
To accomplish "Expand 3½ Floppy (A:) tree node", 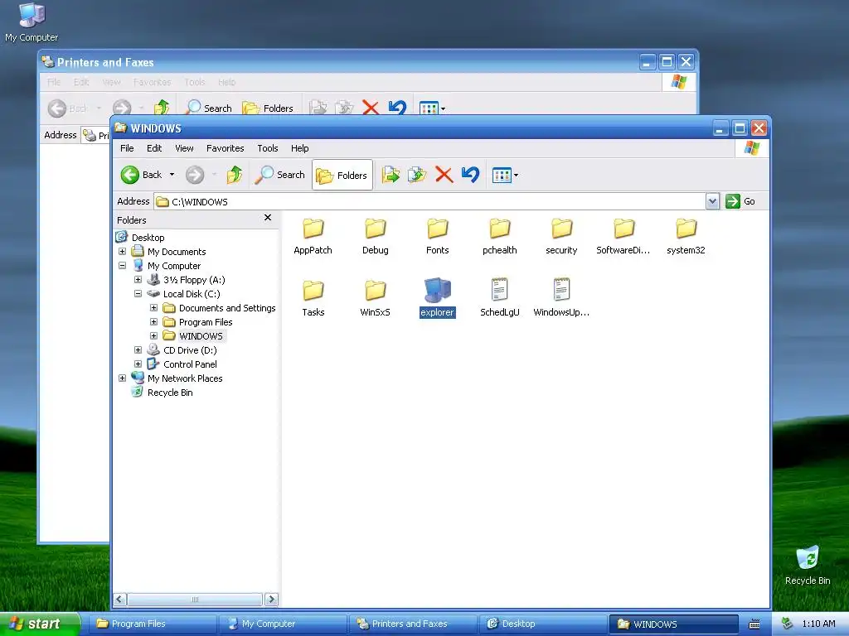I will 138,280.
